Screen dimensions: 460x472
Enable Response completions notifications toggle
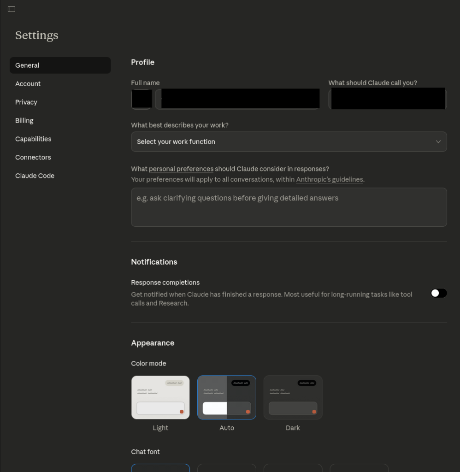[438, 293]
